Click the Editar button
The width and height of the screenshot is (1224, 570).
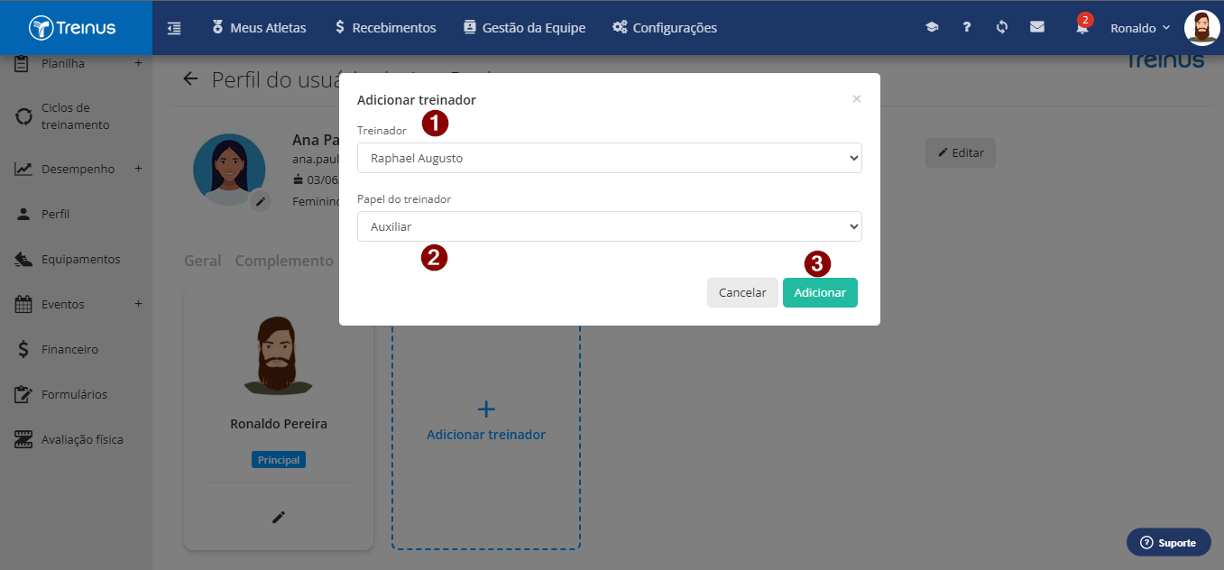pyautogui.click(x=961, y=152)
